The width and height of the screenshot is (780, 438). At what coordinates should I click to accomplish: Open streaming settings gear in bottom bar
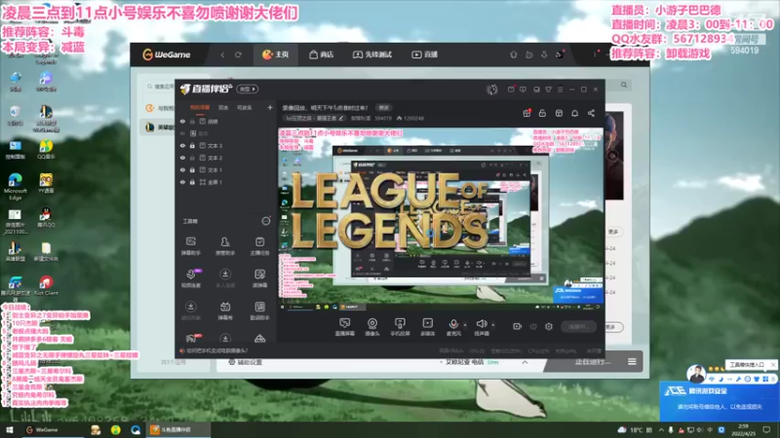point(549,326)
